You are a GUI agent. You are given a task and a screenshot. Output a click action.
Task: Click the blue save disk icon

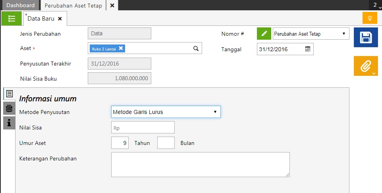point(365,38)
